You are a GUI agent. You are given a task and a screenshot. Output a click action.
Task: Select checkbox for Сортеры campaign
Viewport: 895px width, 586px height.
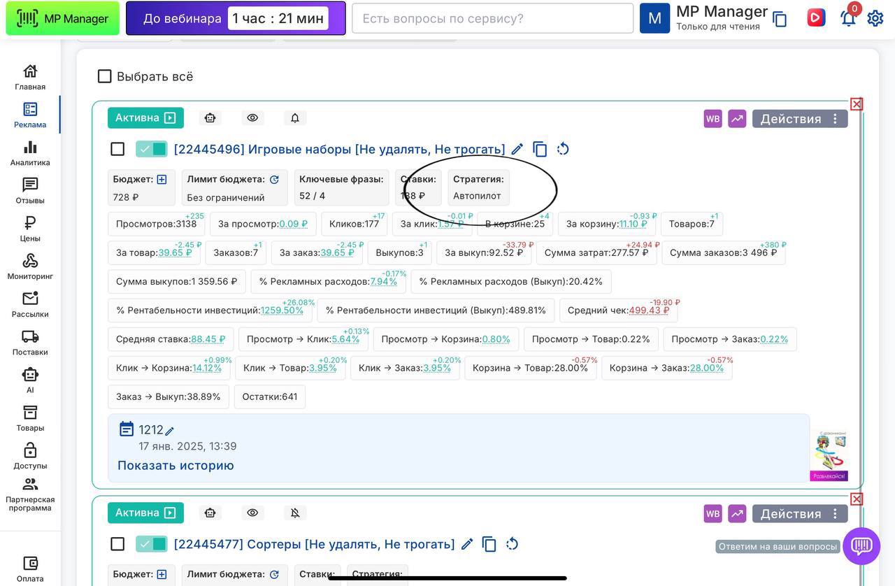pos(117,544)
